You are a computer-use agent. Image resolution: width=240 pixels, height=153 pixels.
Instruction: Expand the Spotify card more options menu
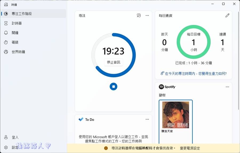(x=227, y=87)
